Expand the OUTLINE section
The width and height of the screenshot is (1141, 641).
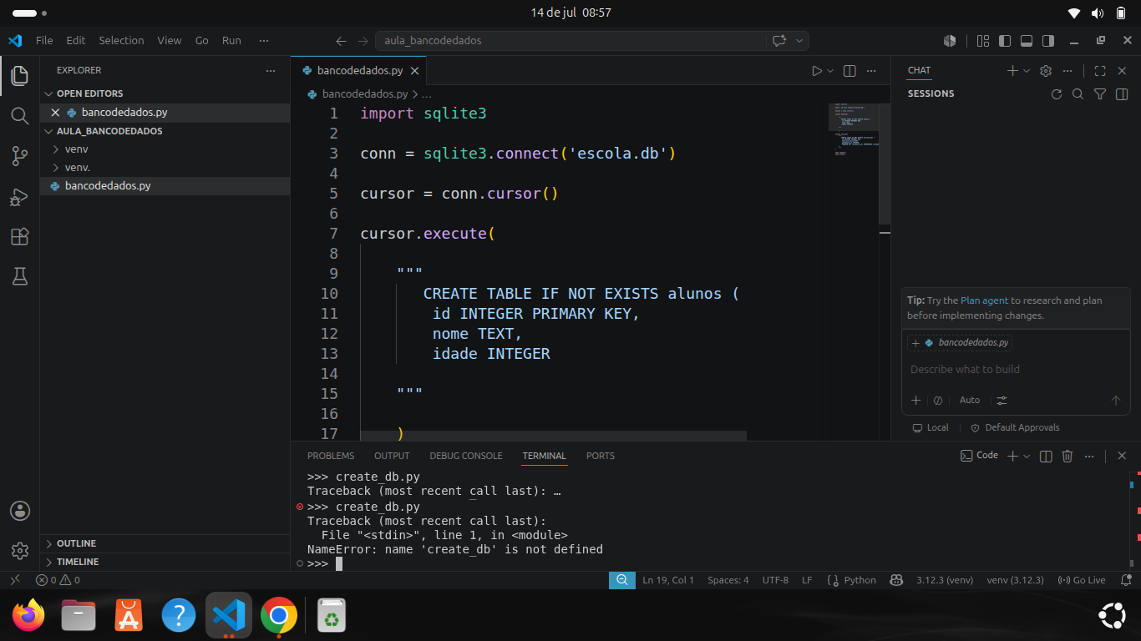[76, 543]
